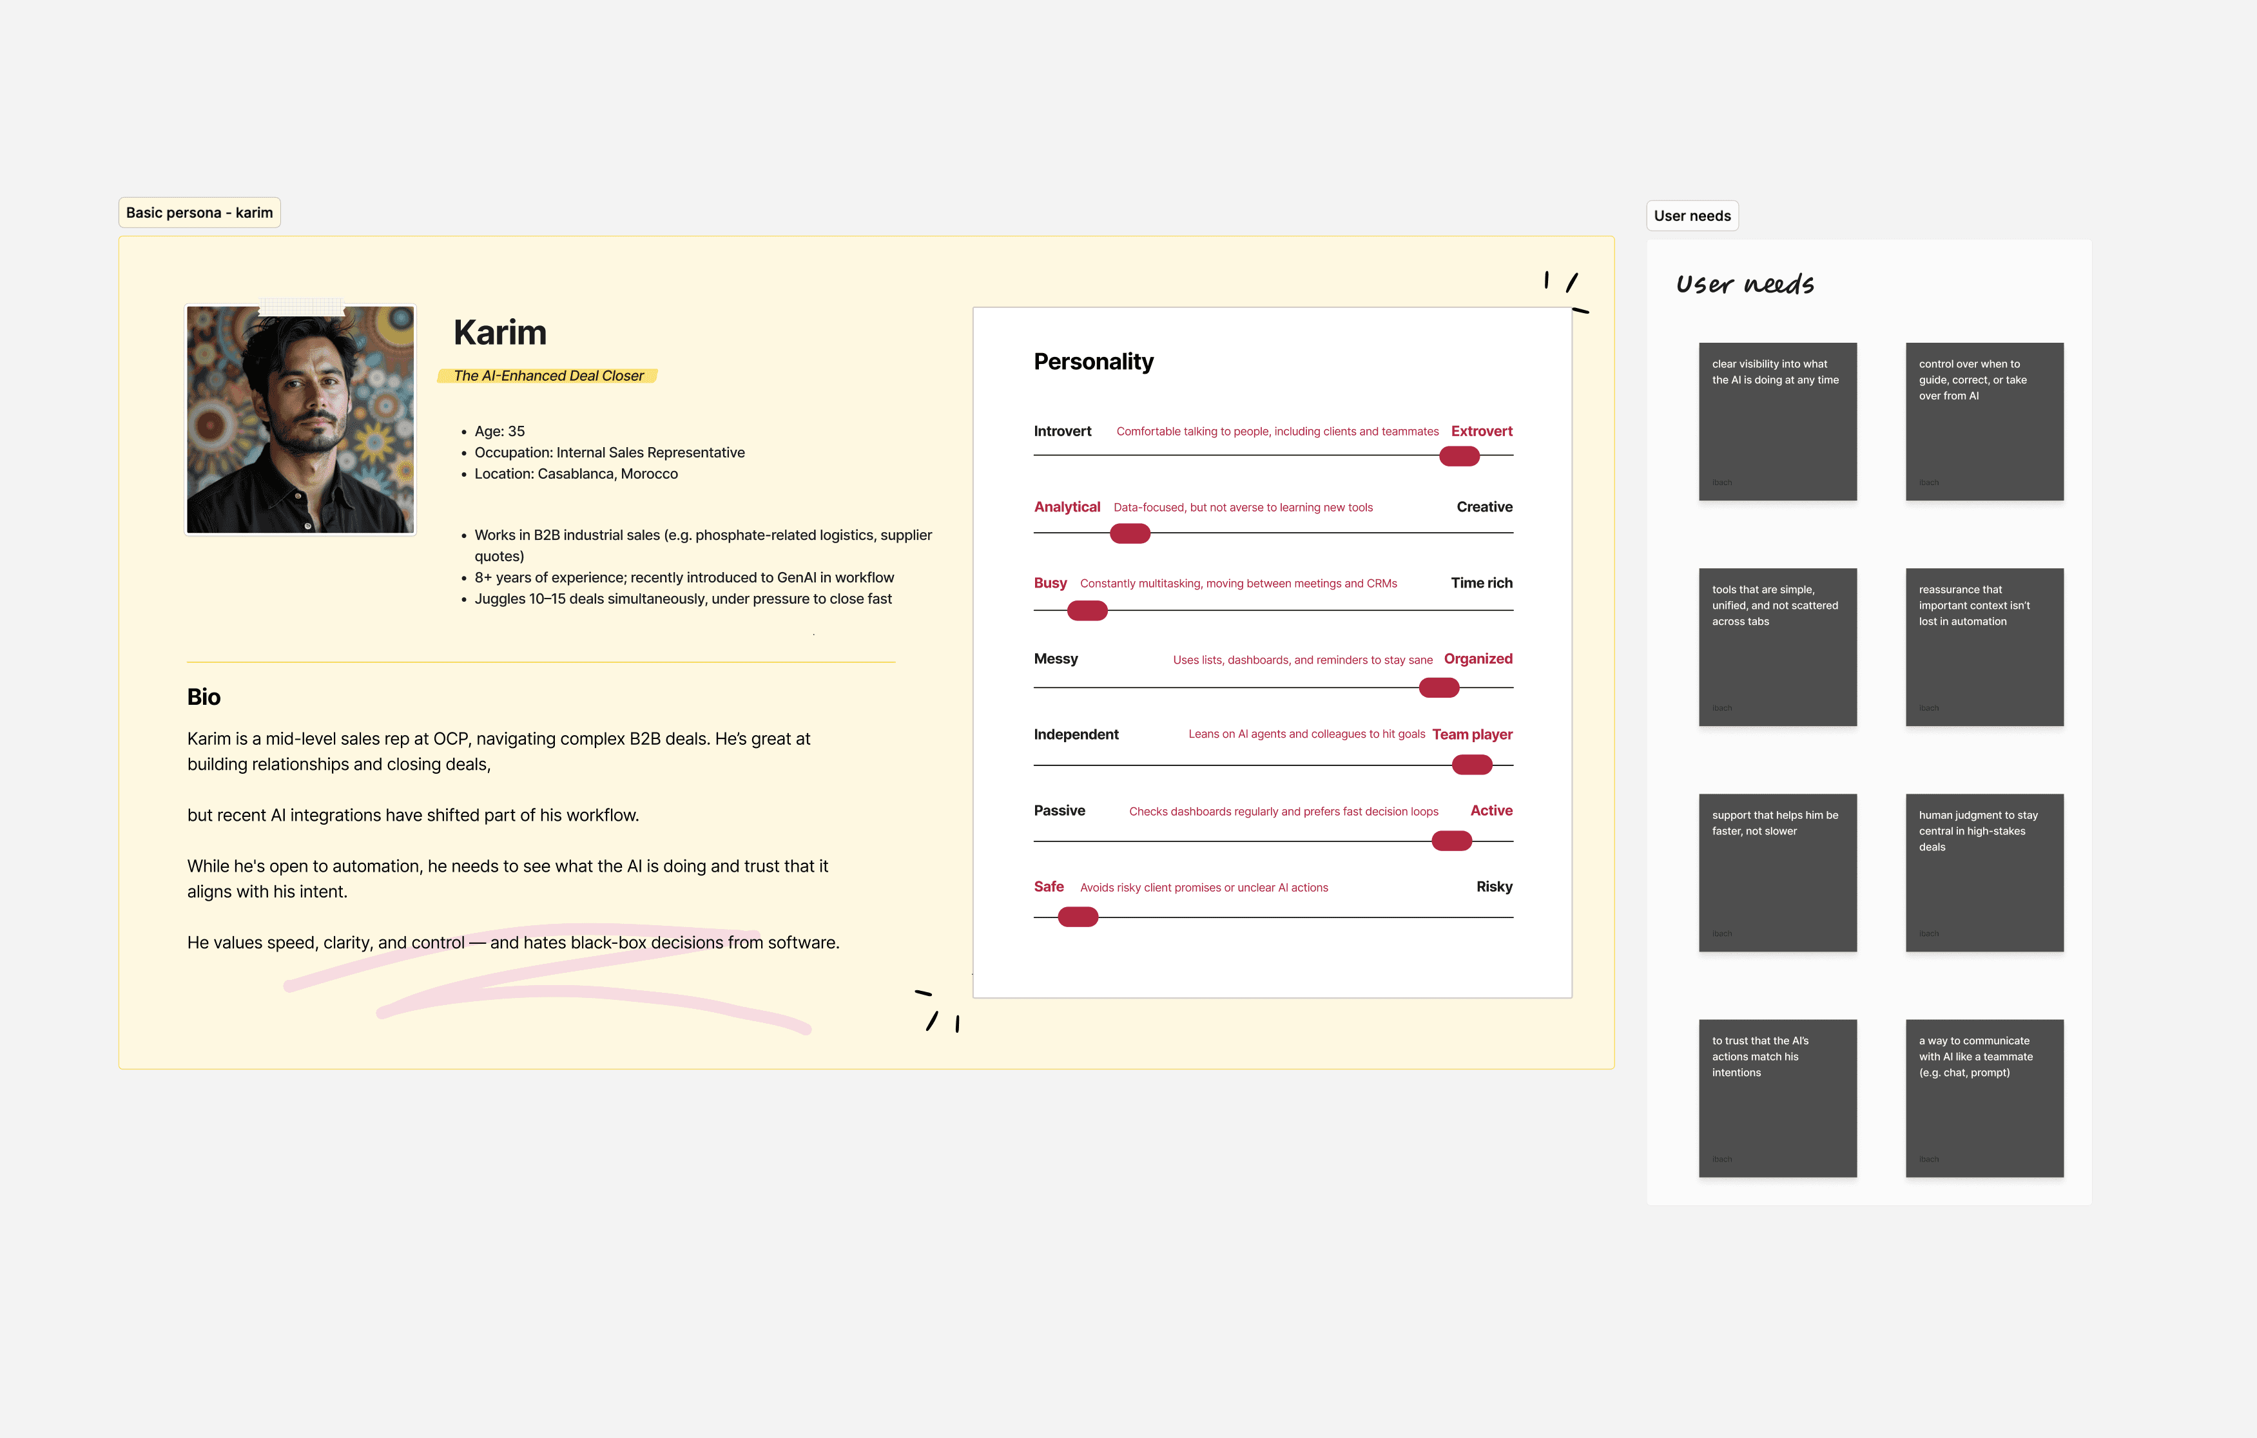The image size is (2257, 1438).
Task: Select the 'tools that are simple, unified' sticky note
Action: (1777, 647)
